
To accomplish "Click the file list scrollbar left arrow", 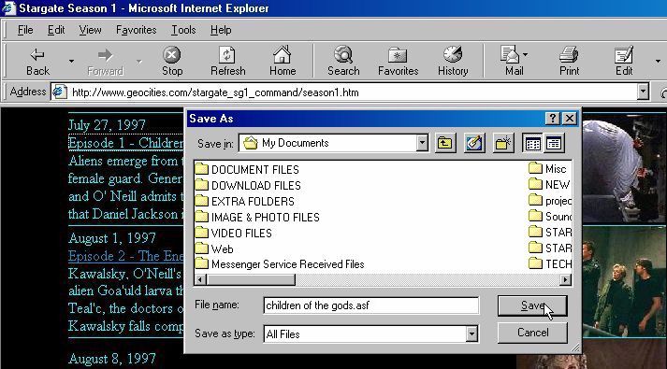I will pos(200,279).
